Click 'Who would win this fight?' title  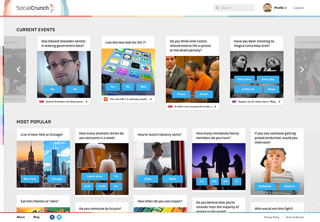pyautogui.click(x=274, y=209)
